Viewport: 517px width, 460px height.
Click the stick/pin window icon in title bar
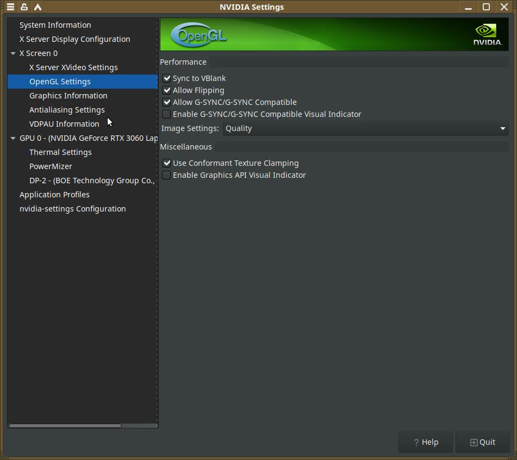pyautogui.click(x=24, y=7)
